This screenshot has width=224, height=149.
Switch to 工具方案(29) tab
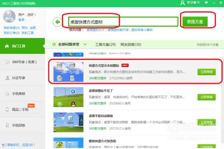(x=105, y=44)
